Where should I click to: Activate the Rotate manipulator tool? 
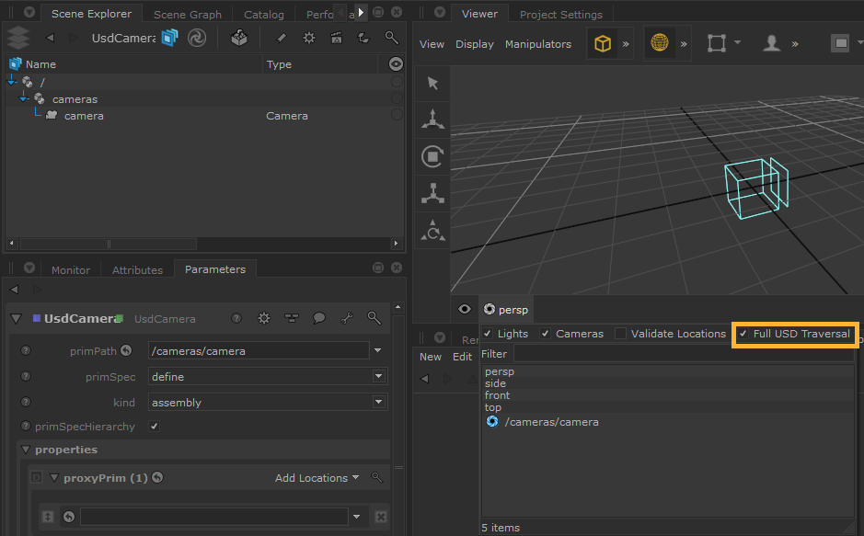click(432, 157)
